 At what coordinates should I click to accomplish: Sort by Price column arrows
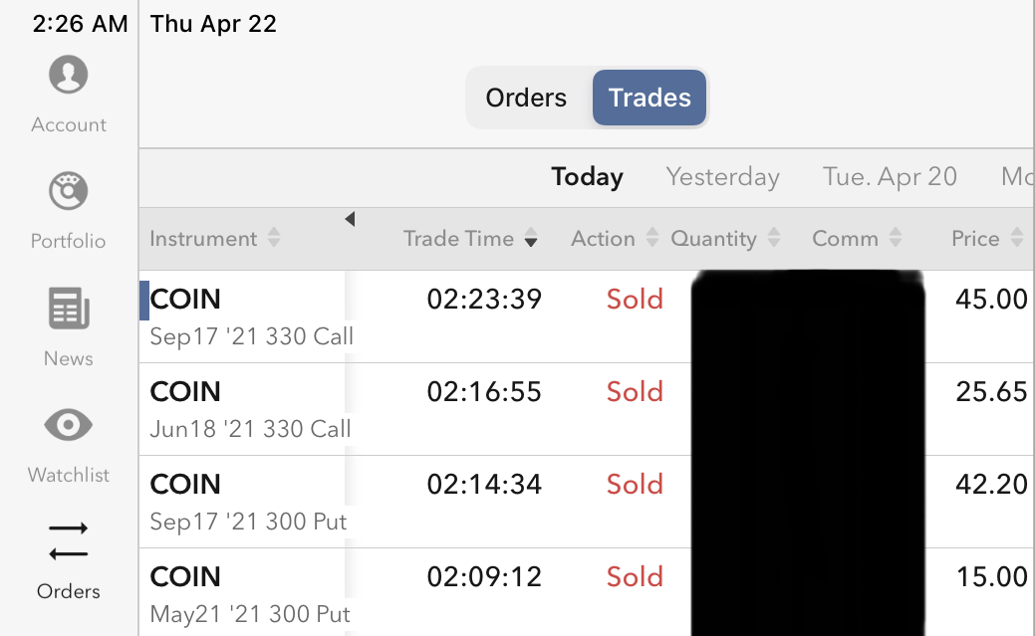1016,239
